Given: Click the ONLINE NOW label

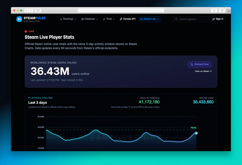Looking at the screenshot, I should pos(206,98).
